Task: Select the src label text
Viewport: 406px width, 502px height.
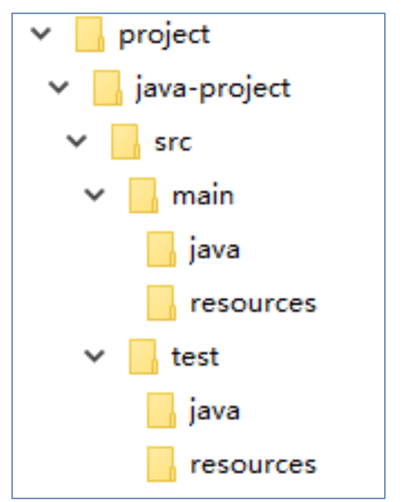Action: pos(173,143)
